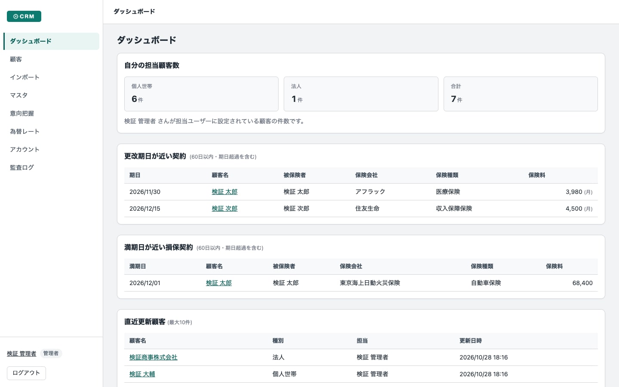The height and width of the screenshot is (387, 619).
Task: Click the large ダッシュボード page title
Action: click(x=147, y=40)
